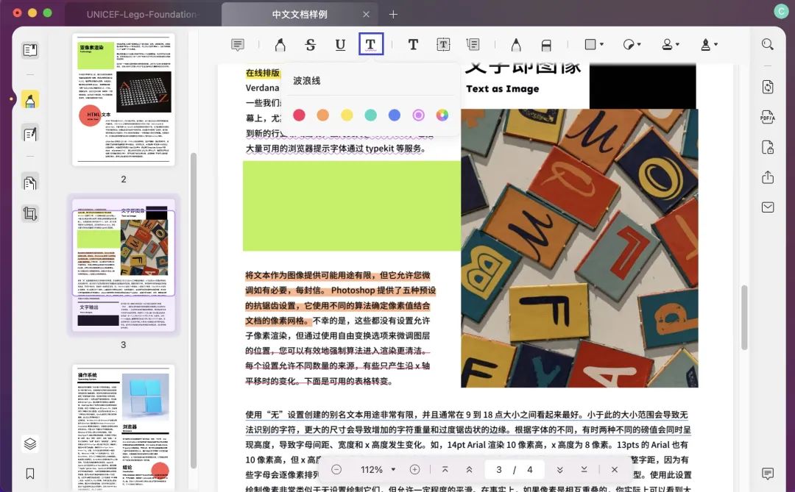Viewport: 795px width, 492px height.
Task: Open the PDF/A conversion icon
Action: [768, 117]
